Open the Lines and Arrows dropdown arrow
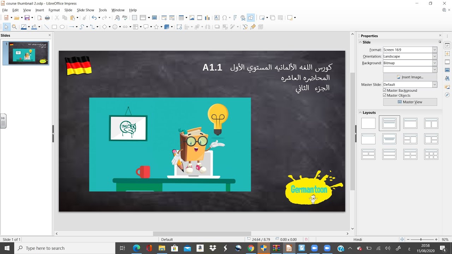 (x=77, y=27)
